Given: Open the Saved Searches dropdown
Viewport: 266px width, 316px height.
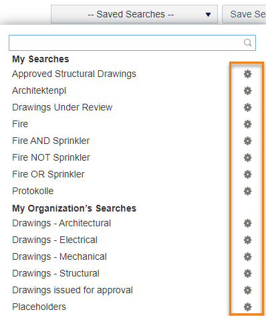Looking at the screenshot, I should 134,14.
